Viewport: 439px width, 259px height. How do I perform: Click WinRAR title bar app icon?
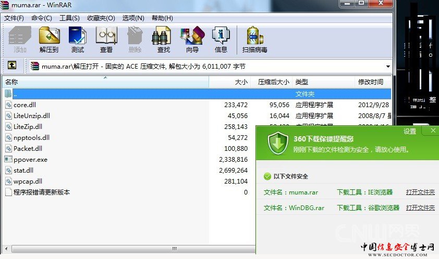(5, 5)
